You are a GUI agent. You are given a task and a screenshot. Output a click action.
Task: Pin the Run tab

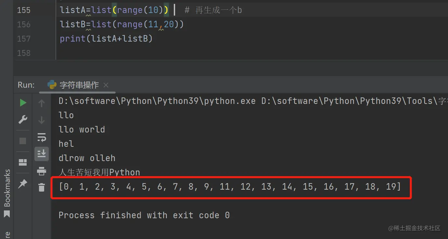[23, 184]
